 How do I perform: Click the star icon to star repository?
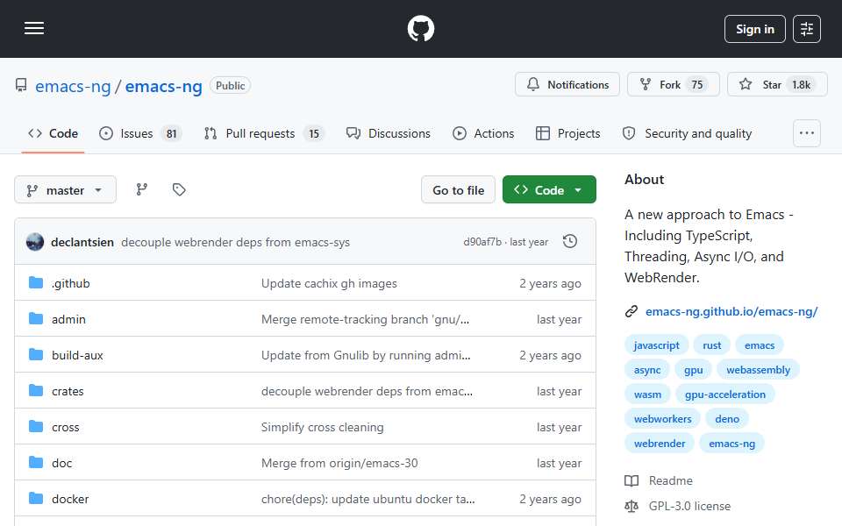pyautogui.click(x=746, y=84)
